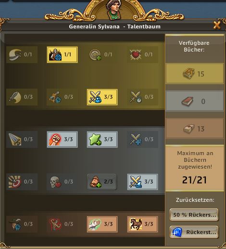
Task: Click the arrow in bullseye target skill
Action: (x=22, y=182)
